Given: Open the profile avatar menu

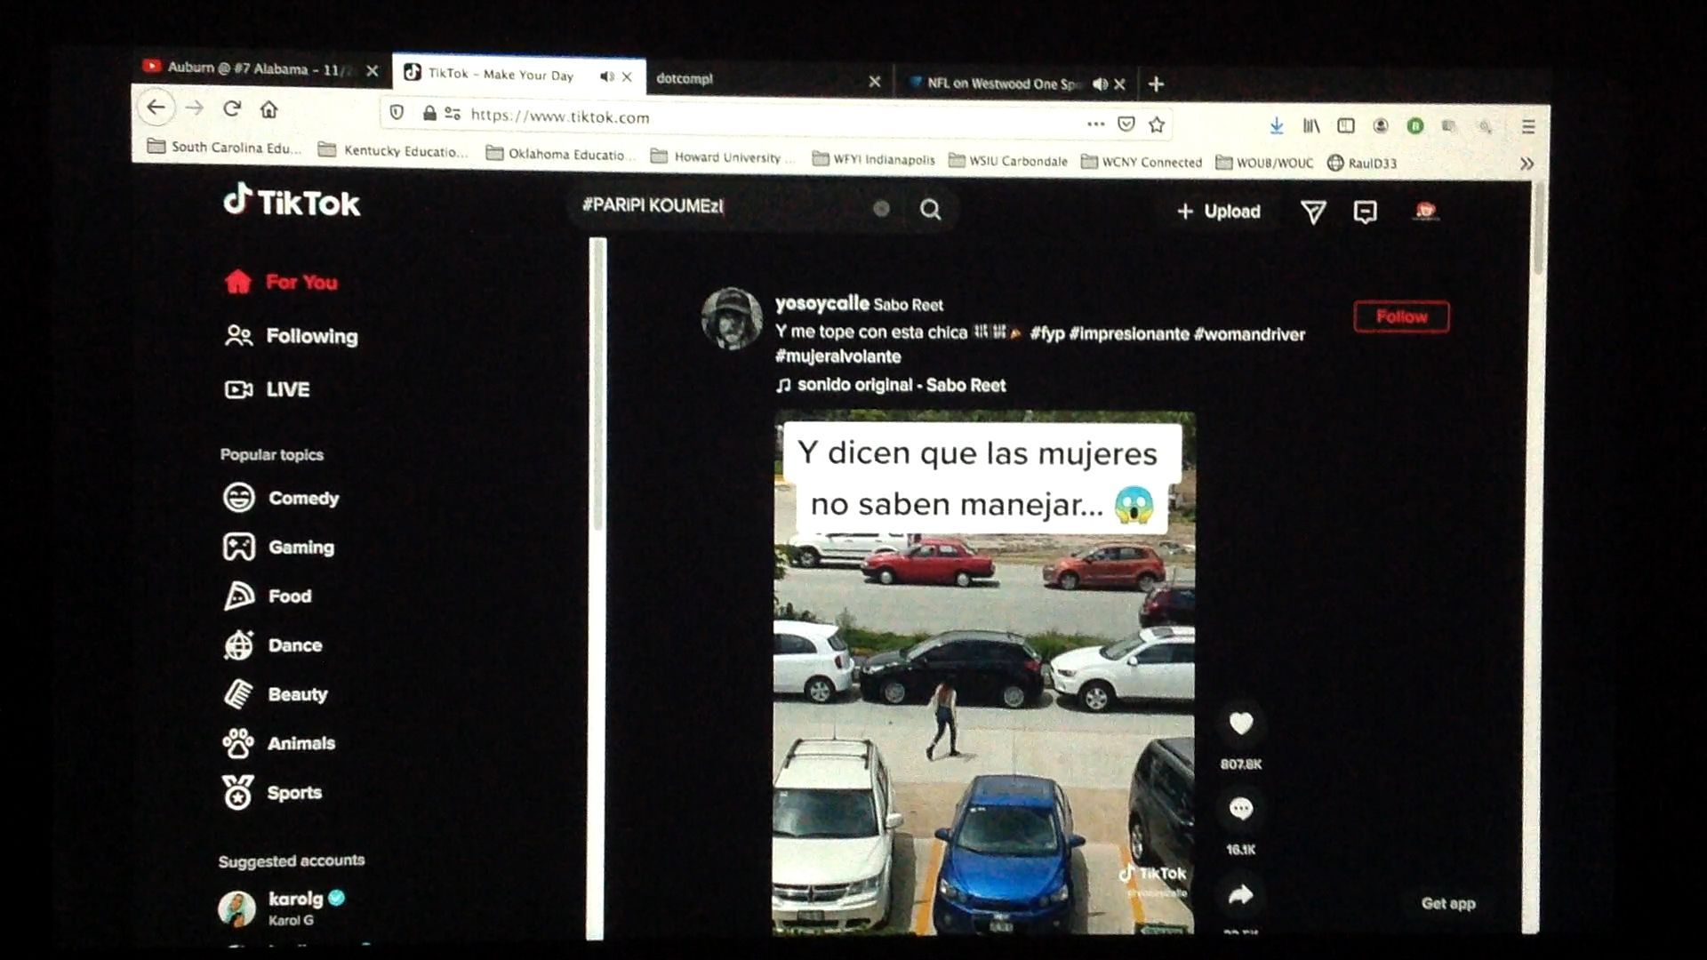Looking at the screenshot, I should click(x=1425, y=211).
